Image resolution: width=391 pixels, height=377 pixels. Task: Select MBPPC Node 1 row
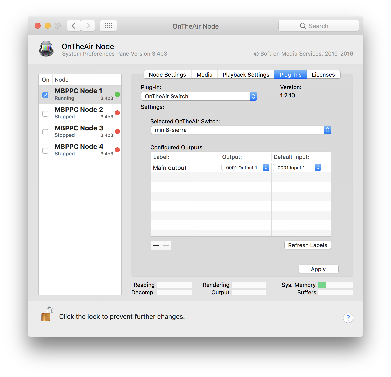[x=80, y=95]
